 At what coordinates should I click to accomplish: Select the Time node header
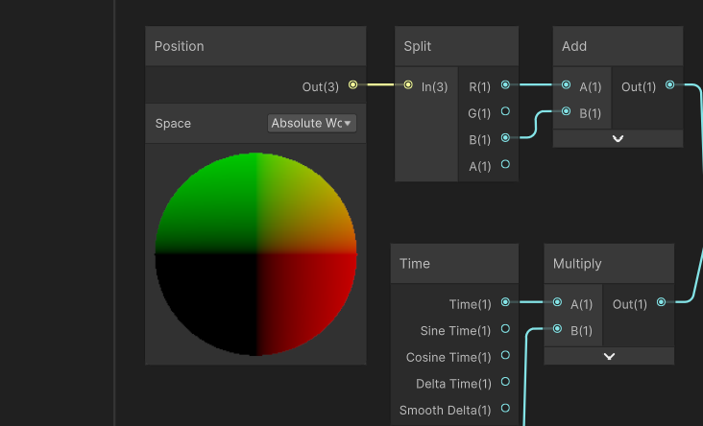454,263
